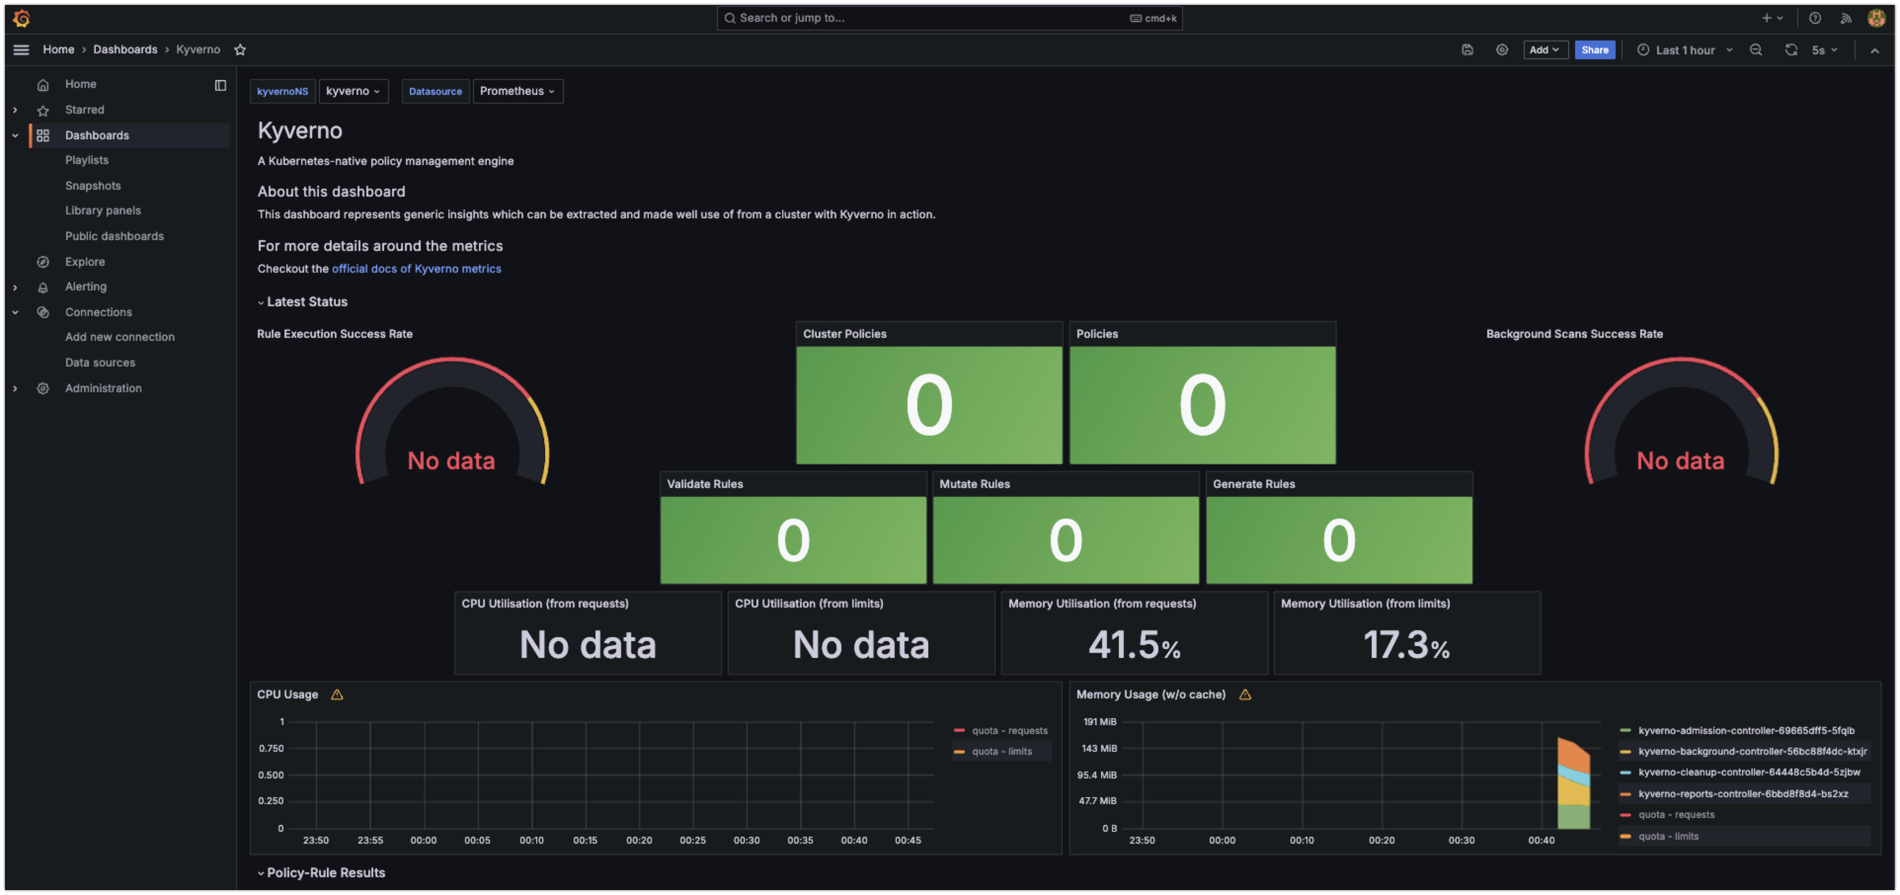Open the Prometheus datasource dropdown
This screenshot has height=895, width=1900.
(518, 91)
